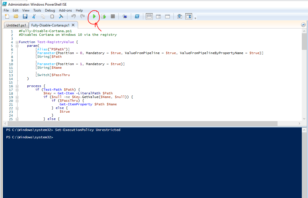This screenshot has width=308, height=198.
Task: Open the Help menu
Action: (x=79, y=10)
